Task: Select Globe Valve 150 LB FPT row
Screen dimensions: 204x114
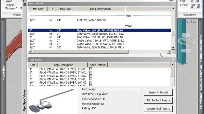Action: (x=99, y=41)
